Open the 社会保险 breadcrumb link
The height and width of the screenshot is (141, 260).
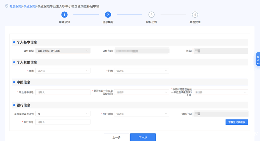coord(16,6)
